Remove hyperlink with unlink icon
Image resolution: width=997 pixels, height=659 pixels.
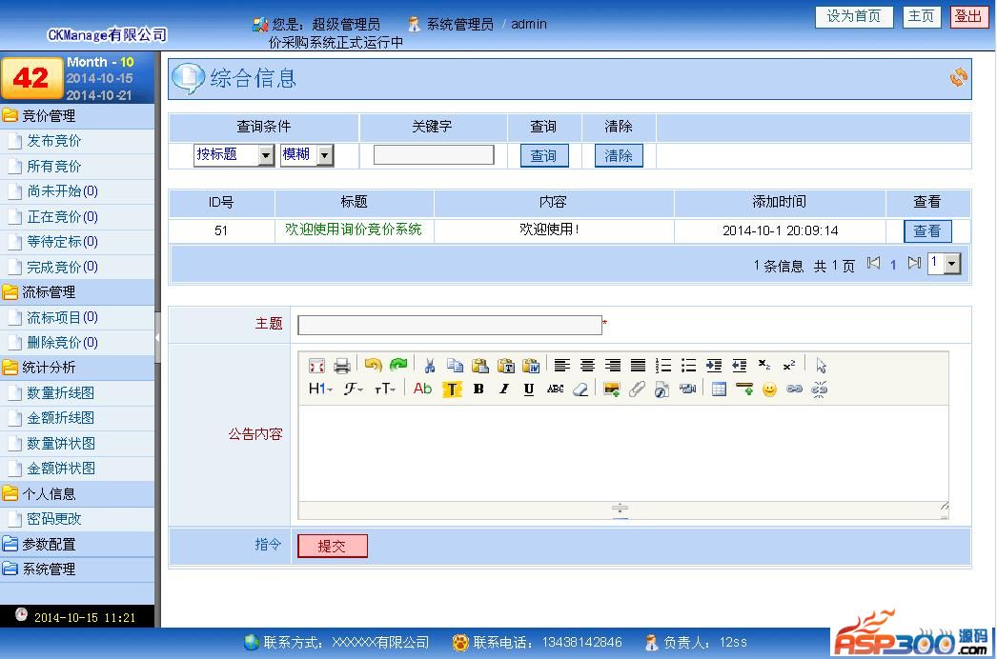pyautogui.click(x=820, y=389)
